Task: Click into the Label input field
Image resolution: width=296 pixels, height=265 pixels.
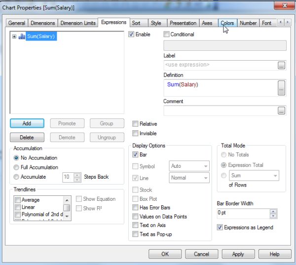Action: [x=221, y=65]
